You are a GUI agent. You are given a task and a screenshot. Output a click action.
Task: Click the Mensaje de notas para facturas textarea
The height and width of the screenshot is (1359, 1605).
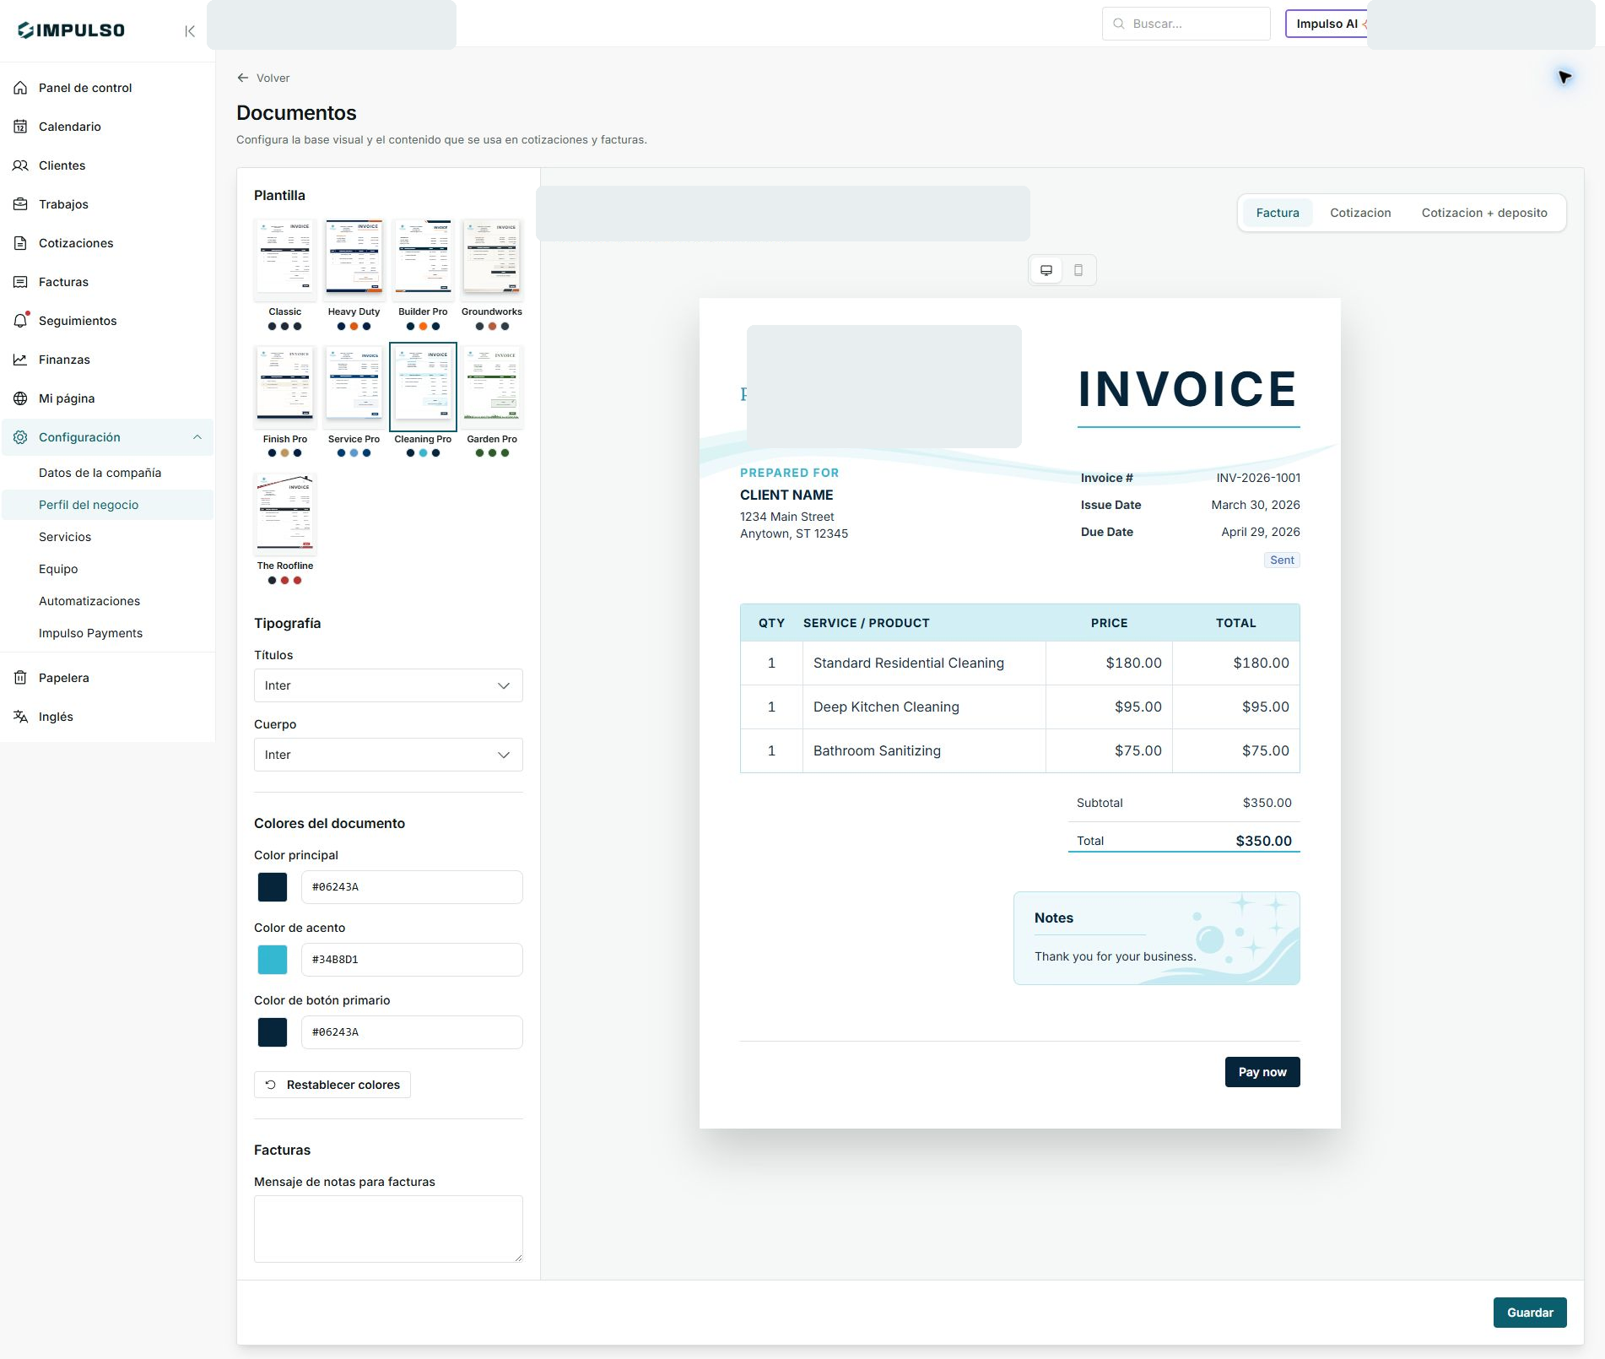coord(388,1229)
